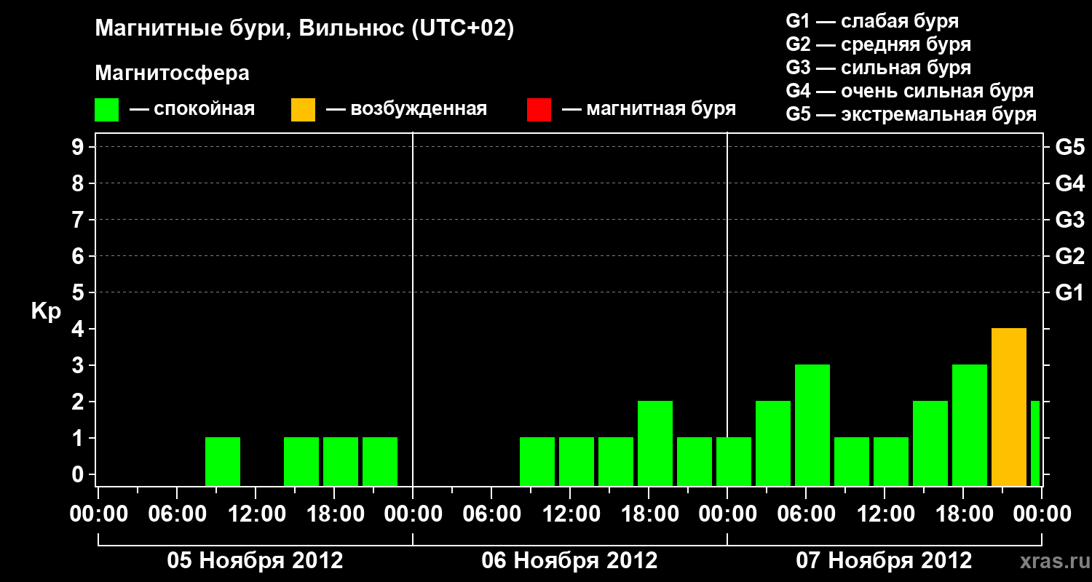Click the Kp 3 bar at 06:00 on 07 November
Screen dimensions: 1092x582
(812, 425)
